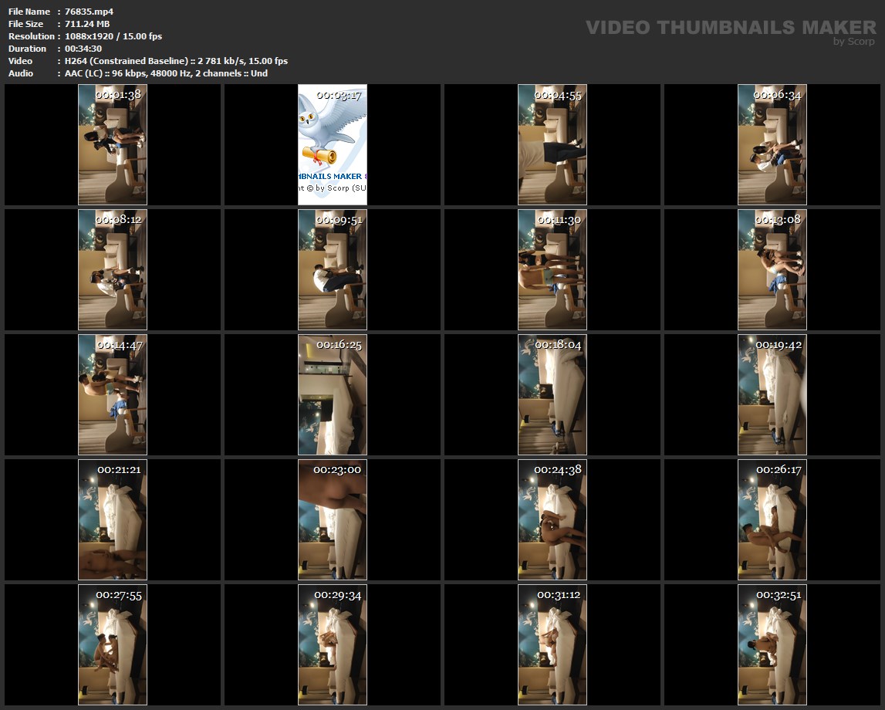Screen dimensions: 885x710
Task: Open the frame stamped 00:04:55
Action: [x=552, y=144]
